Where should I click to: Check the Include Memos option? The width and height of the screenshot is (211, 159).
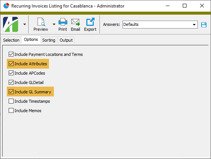[11, 111]
